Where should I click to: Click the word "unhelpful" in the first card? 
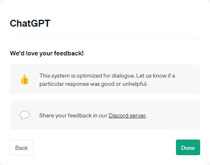pos(135,84)
